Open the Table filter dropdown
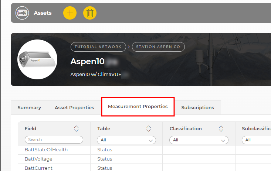The image size is (271, 172). click(126, 140)
